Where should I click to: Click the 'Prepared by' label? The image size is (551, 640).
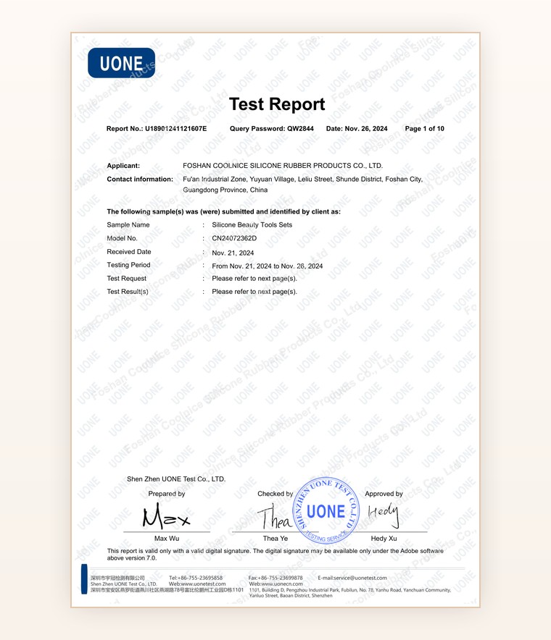pyautogui.click(x=167, y=494)
